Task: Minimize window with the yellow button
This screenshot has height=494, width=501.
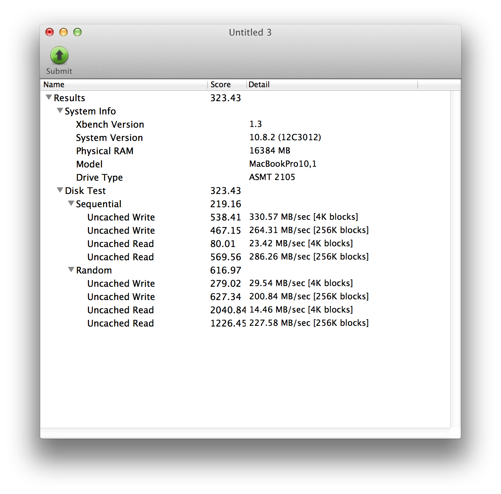Action: click(63, 32)
